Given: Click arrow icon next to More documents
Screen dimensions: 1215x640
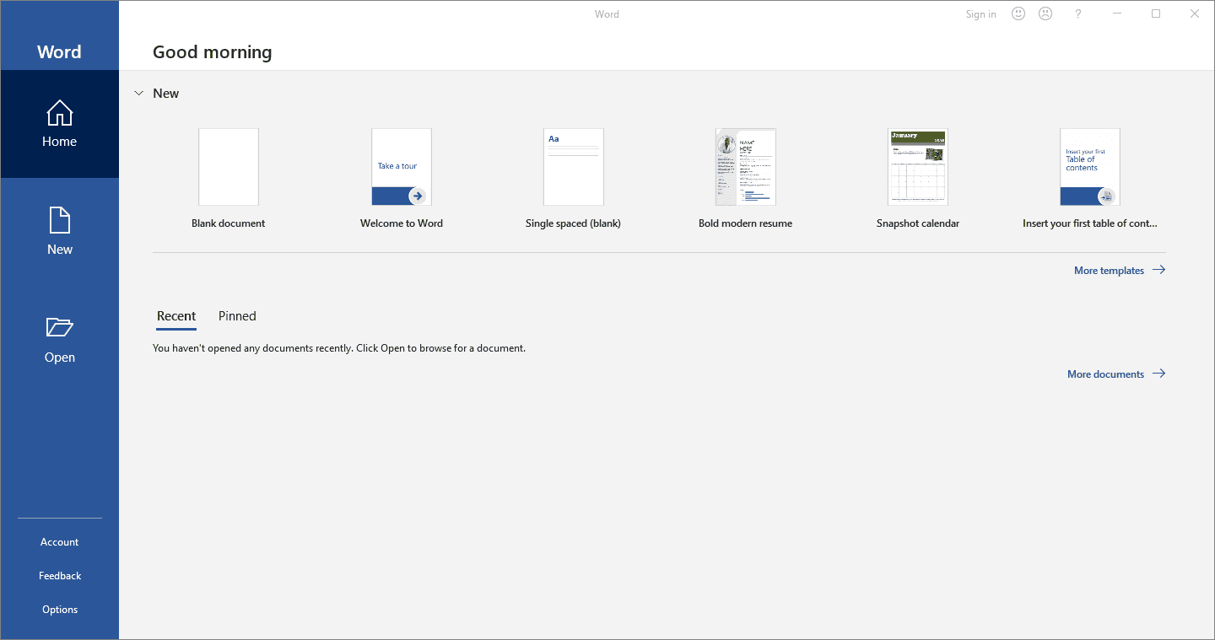Looking at the screenshot, I should [x=1158, y=374].
